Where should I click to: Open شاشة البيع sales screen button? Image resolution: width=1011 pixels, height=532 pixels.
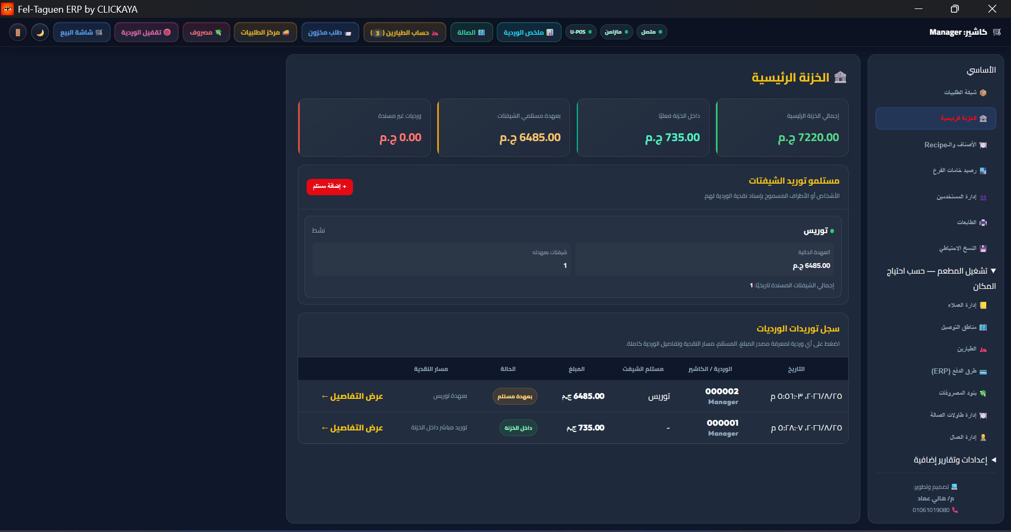click(x=82, y=32)
